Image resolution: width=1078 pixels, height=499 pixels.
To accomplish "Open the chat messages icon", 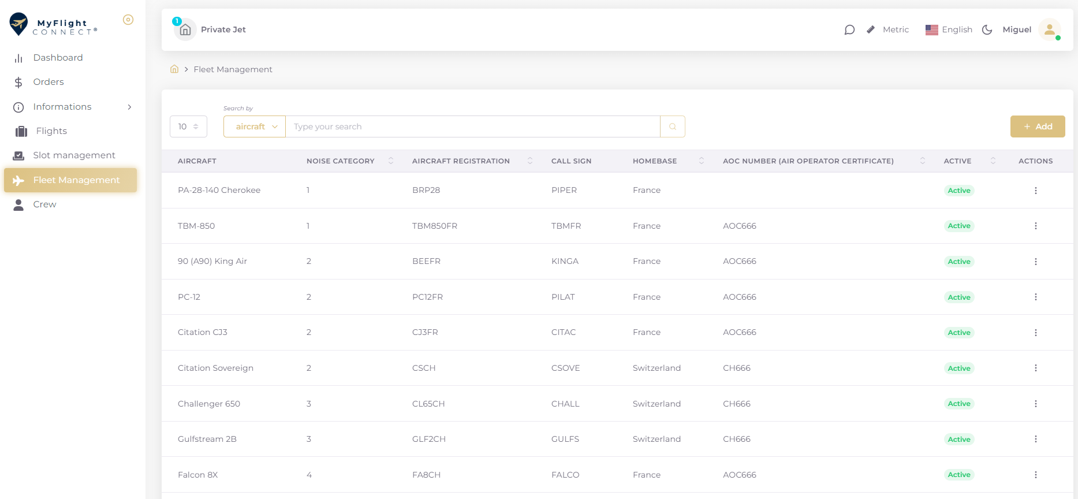I will pos(849,29).
